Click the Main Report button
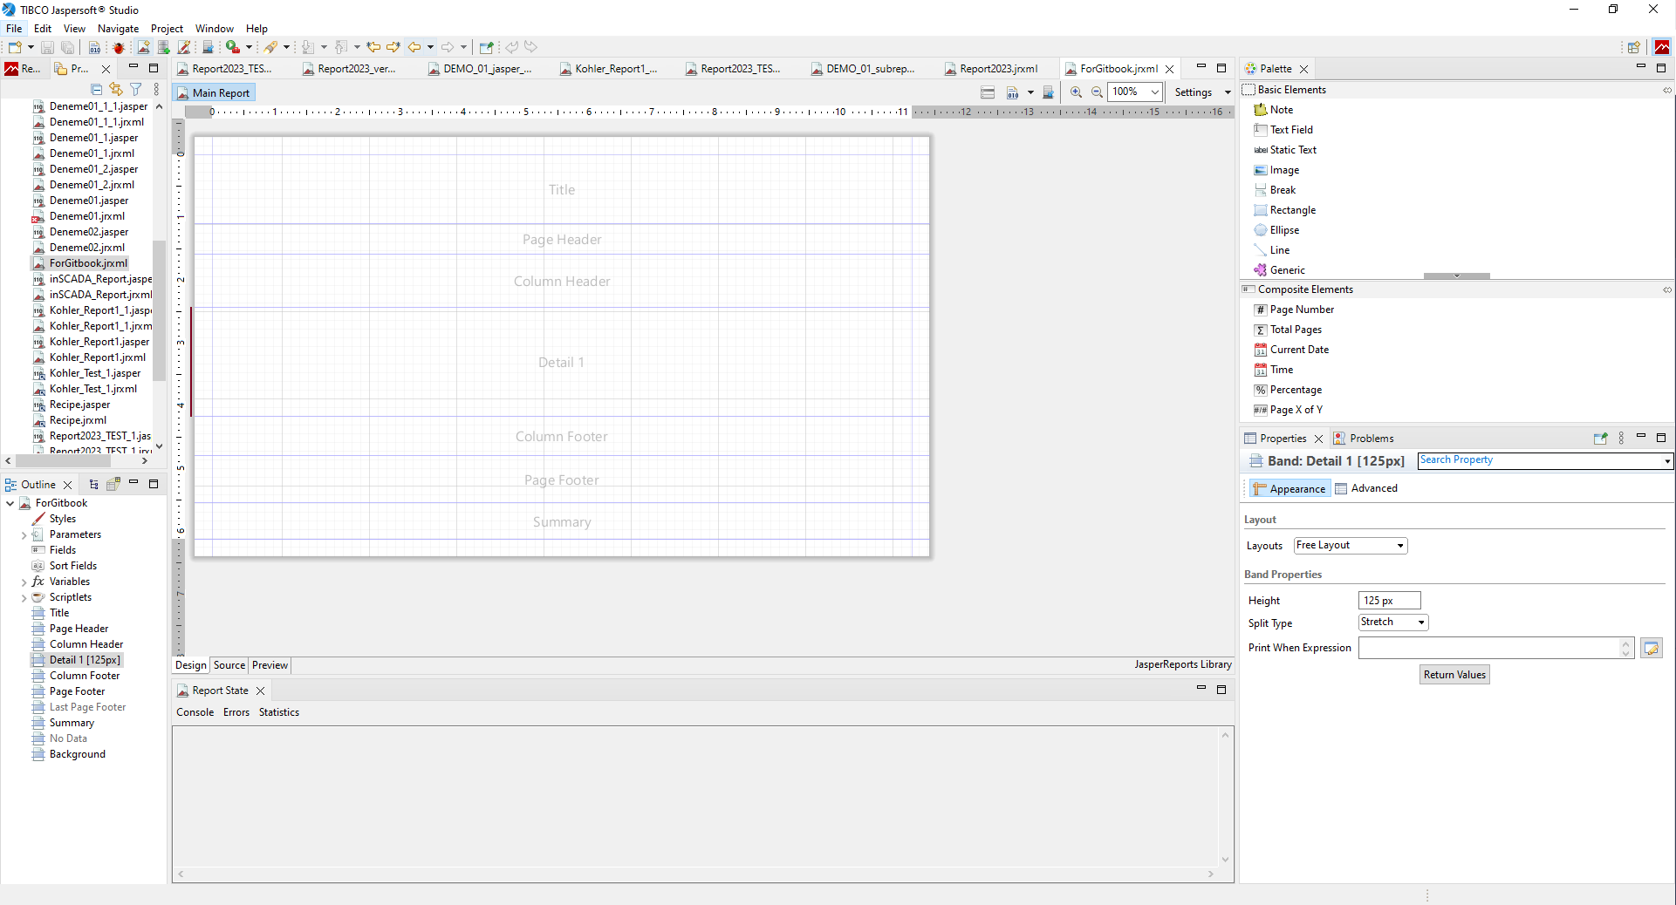This screenshot has height=905, width=1676. pyautogui.click(x=214, y=93)
